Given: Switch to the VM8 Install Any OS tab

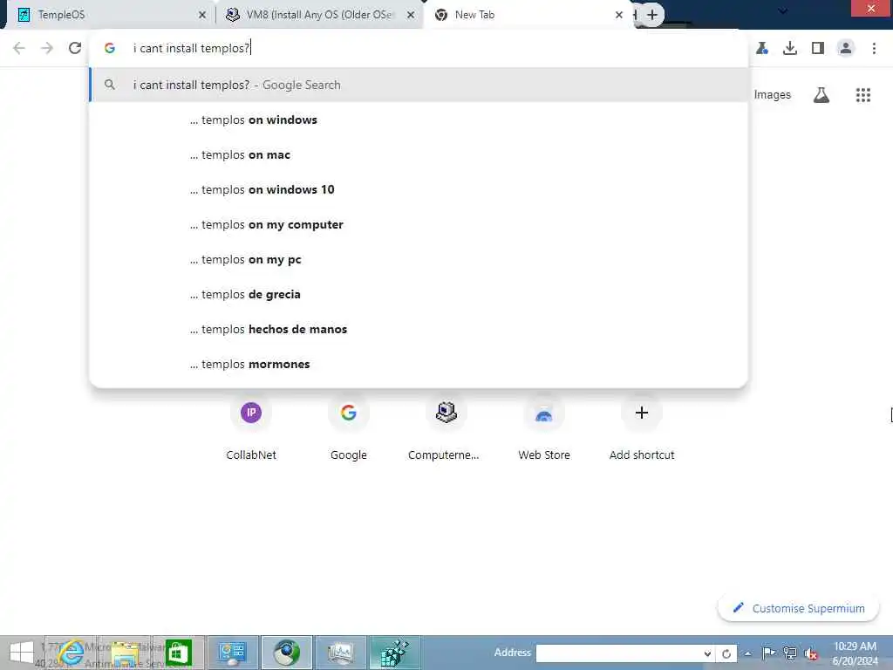Looking at the screenshot, I should pos(319,15).
